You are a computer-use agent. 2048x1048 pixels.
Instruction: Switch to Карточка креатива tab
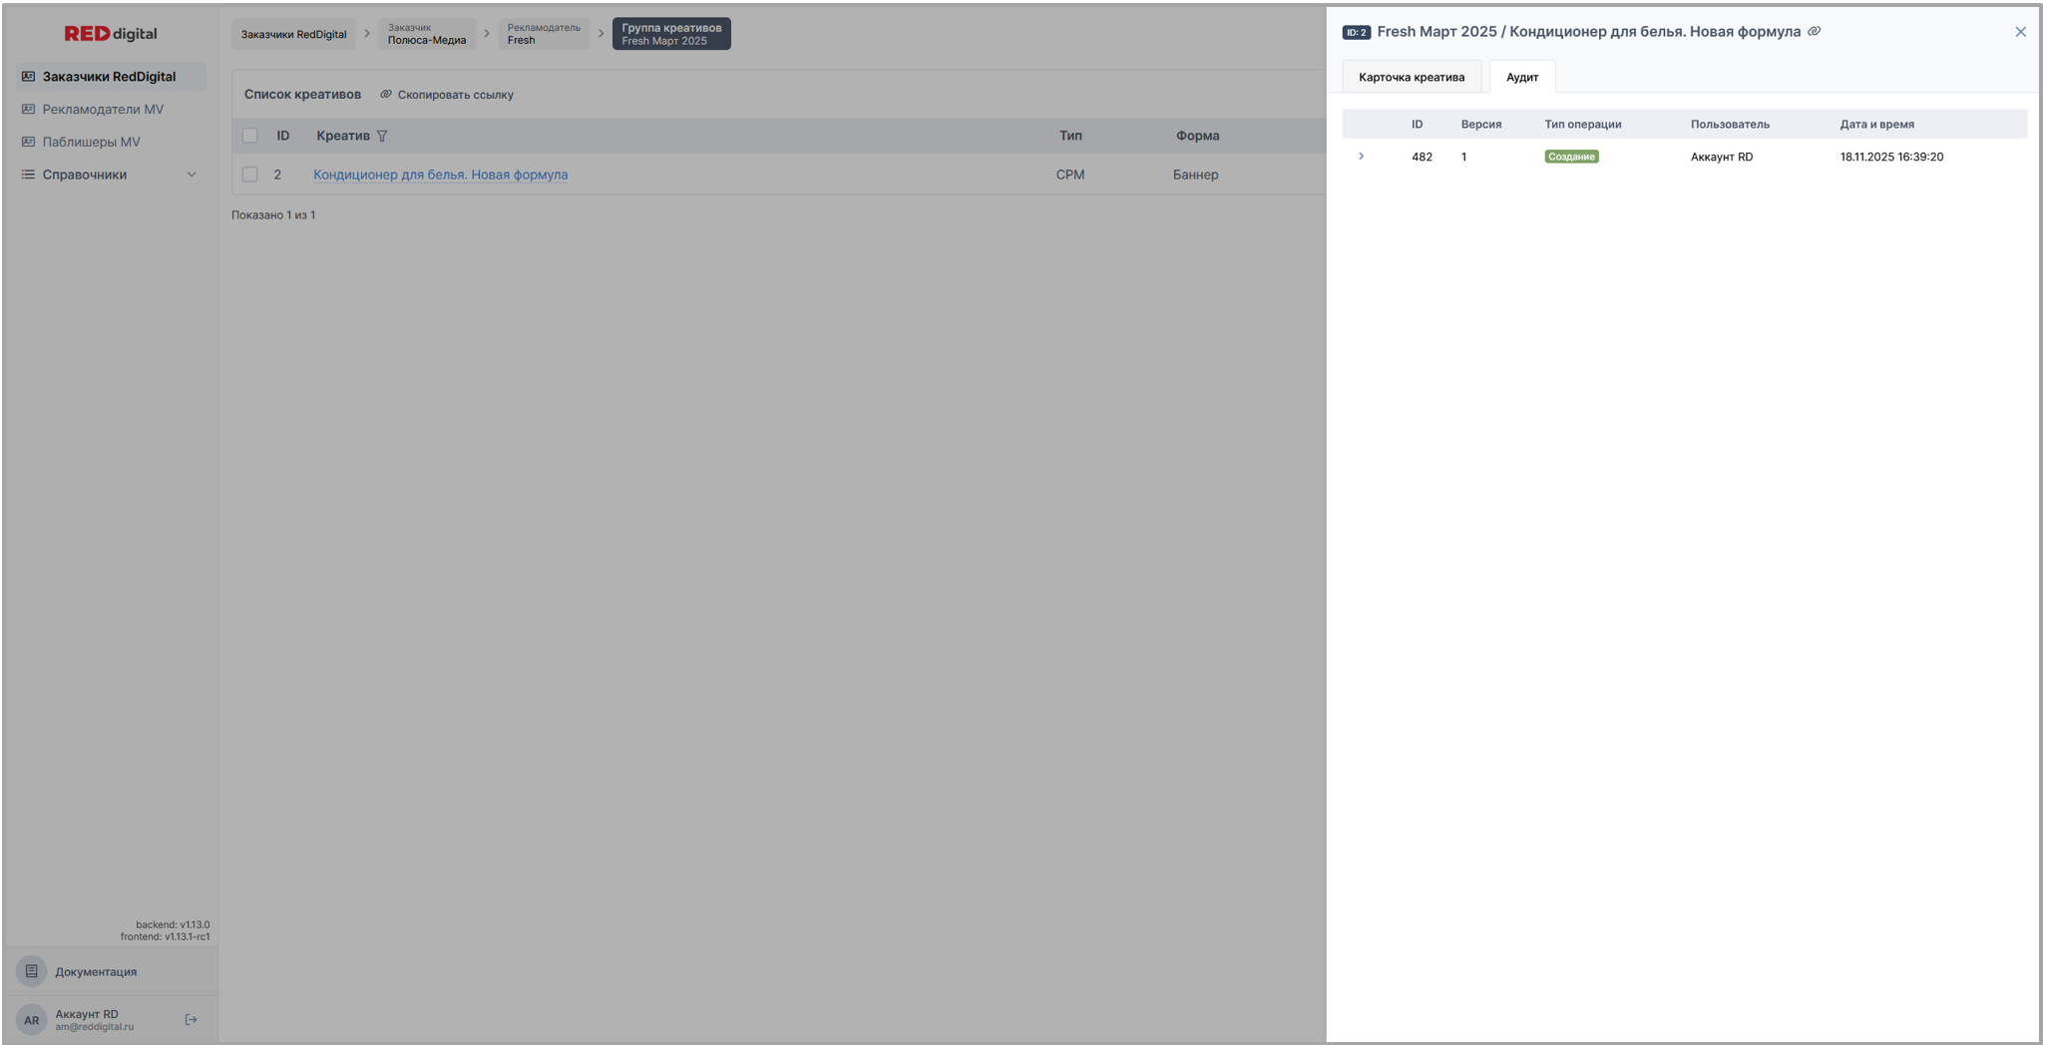point(1411,77)
